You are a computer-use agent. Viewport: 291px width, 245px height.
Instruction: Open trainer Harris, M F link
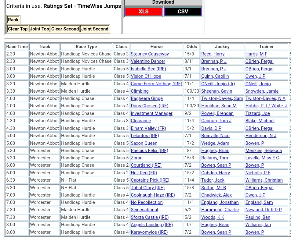pyautogui.click(x=256, y=54)
